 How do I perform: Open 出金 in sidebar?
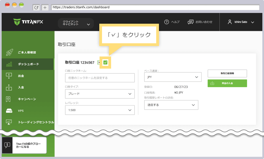point(21,76)
